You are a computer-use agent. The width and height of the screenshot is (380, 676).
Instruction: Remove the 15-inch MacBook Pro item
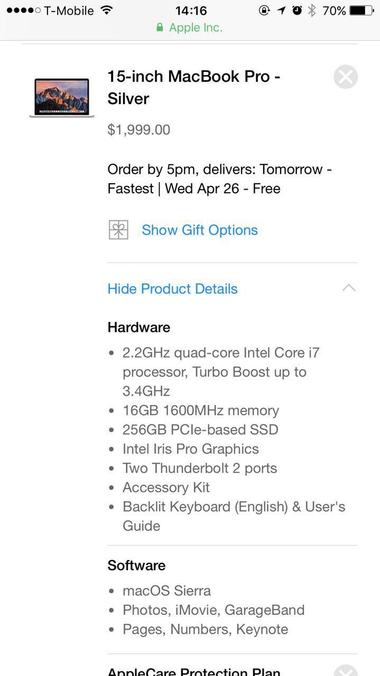pos(346,77)
